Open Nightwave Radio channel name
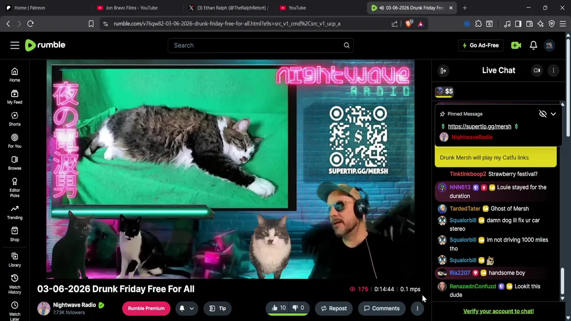Image resolution: width=571 pixels, height=321 pixels. [74, 305]
